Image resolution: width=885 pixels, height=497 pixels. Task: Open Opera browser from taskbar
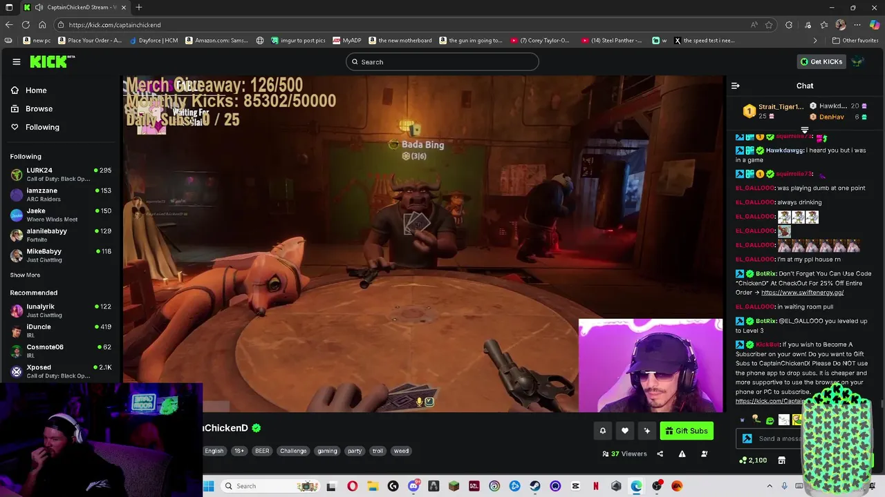(353, 486)
